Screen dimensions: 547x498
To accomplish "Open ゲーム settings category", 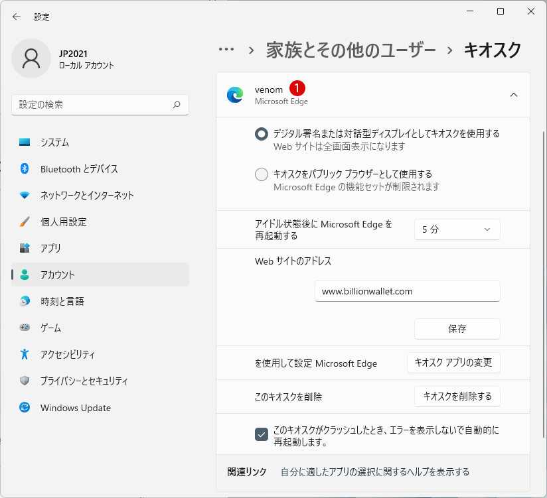I will coord(100,328).
